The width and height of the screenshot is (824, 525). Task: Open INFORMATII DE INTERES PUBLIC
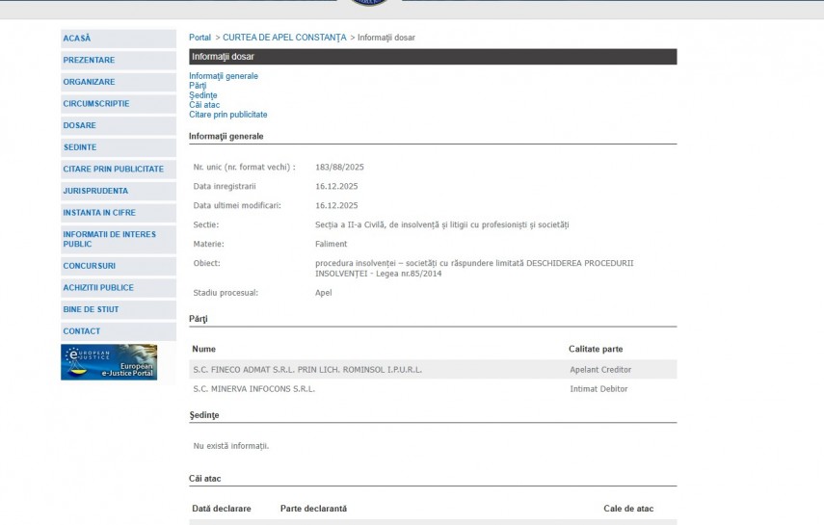[105, 239]
